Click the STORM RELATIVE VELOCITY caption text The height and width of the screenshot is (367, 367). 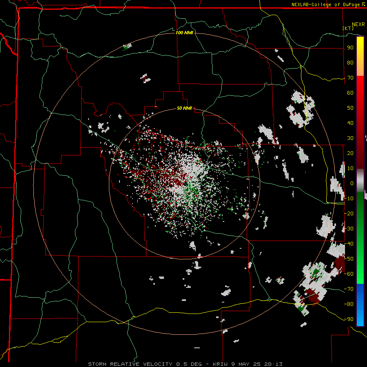(130, 364)
